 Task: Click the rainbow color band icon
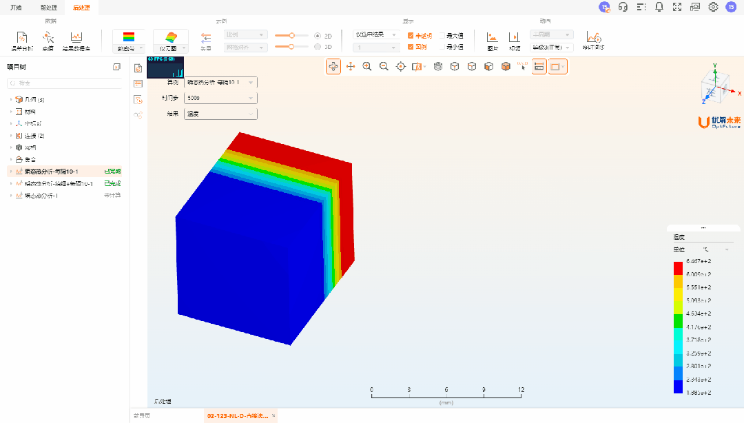pyautogui.click(x=129, y=37)
